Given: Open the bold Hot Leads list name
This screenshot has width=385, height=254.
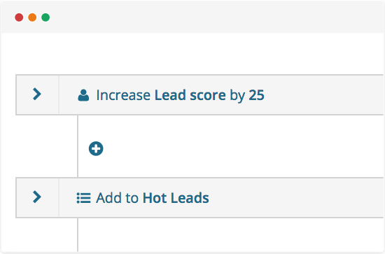Looking at the screenshot, I should tap(176, 198).
